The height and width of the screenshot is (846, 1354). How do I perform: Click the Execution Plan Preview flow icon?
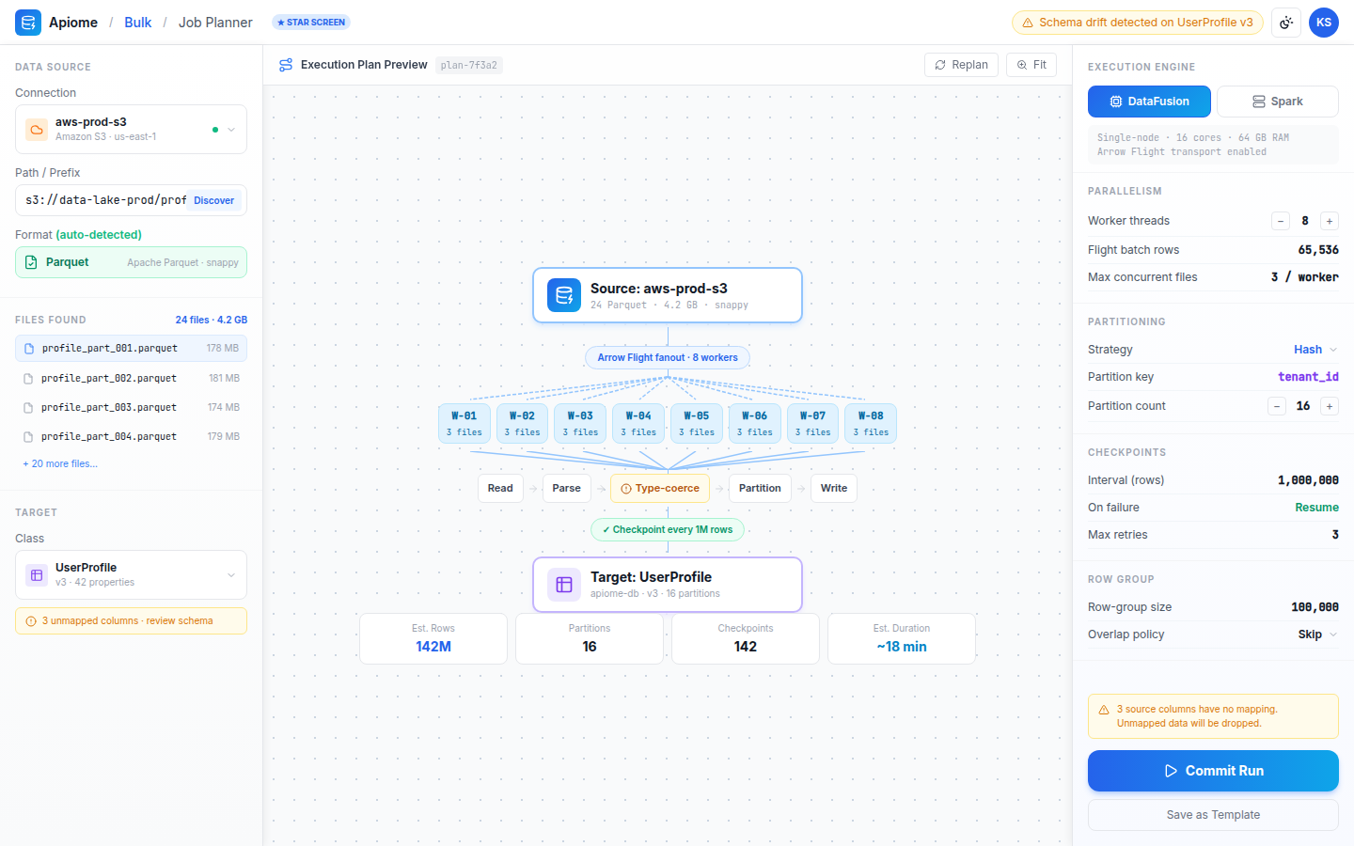click(286, 65)
